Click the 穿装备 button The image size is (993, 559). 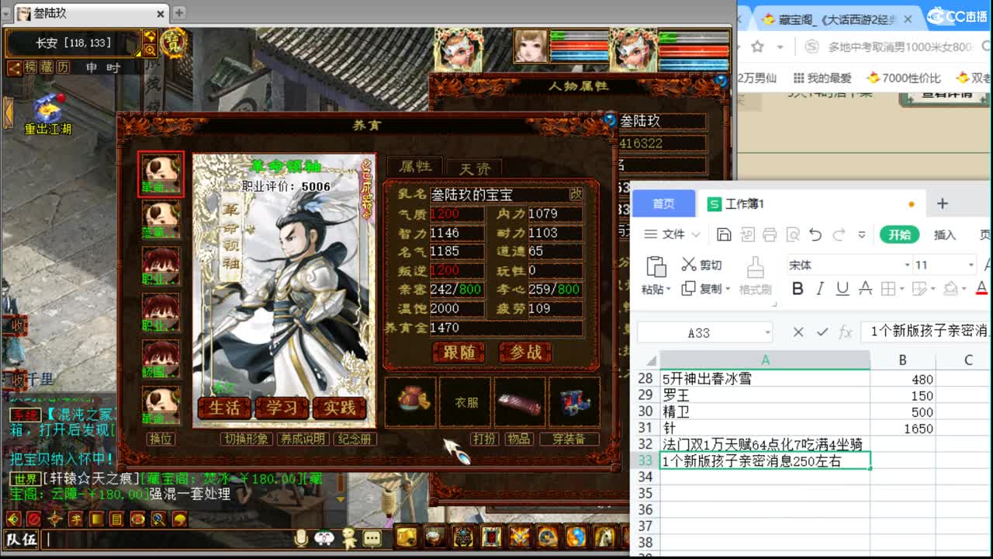(569, 439)
